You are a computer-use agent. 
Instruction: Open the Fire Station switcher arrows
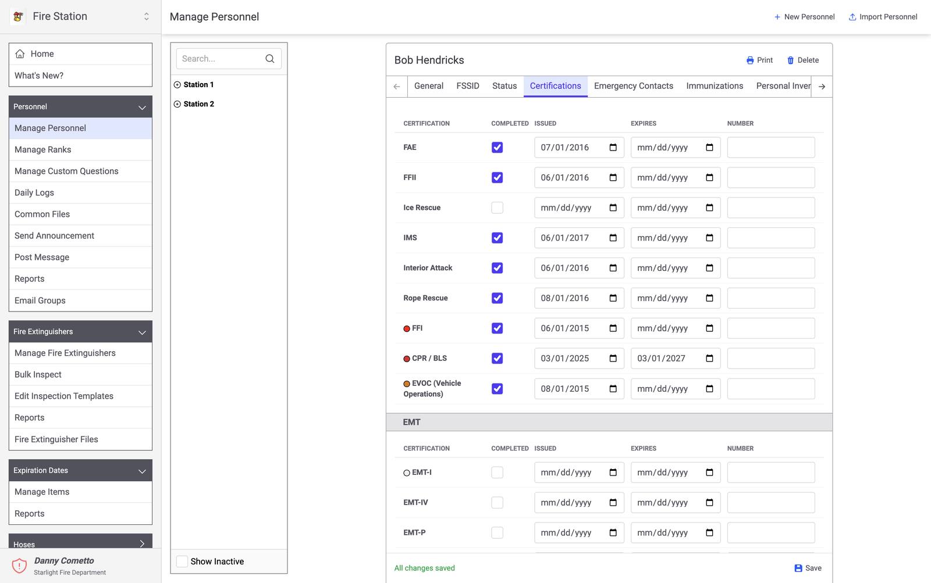(x=147, y=17)
